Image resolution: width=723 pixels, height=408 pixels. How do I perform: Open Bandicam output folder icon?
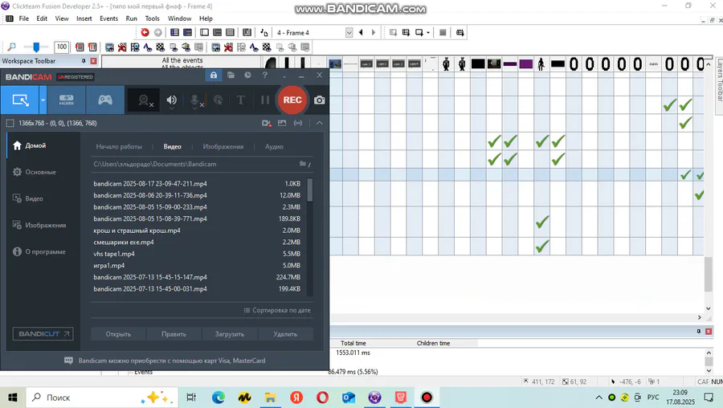231,75
